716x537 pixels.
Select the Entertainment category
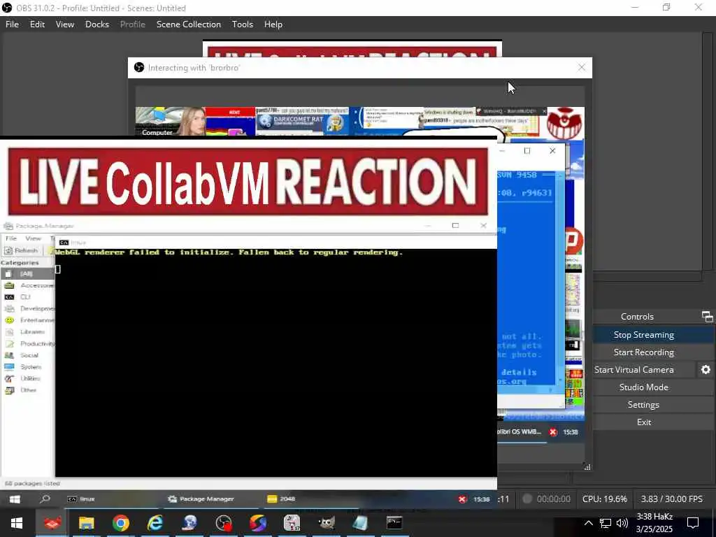tap(27, 320)
